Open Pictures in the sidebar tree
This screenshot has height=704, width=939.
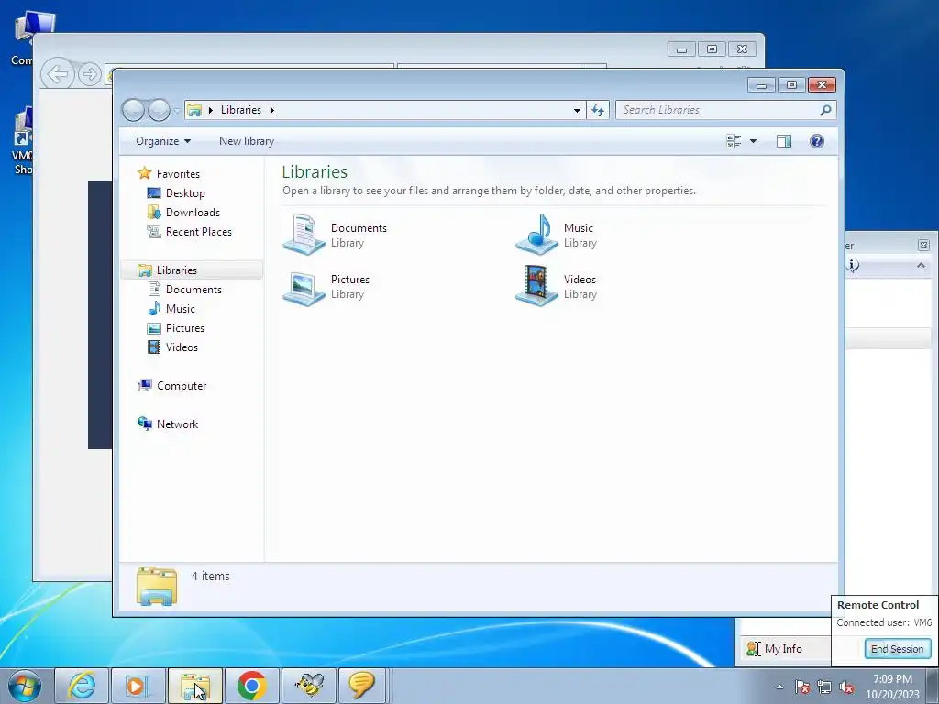point(185,328)
